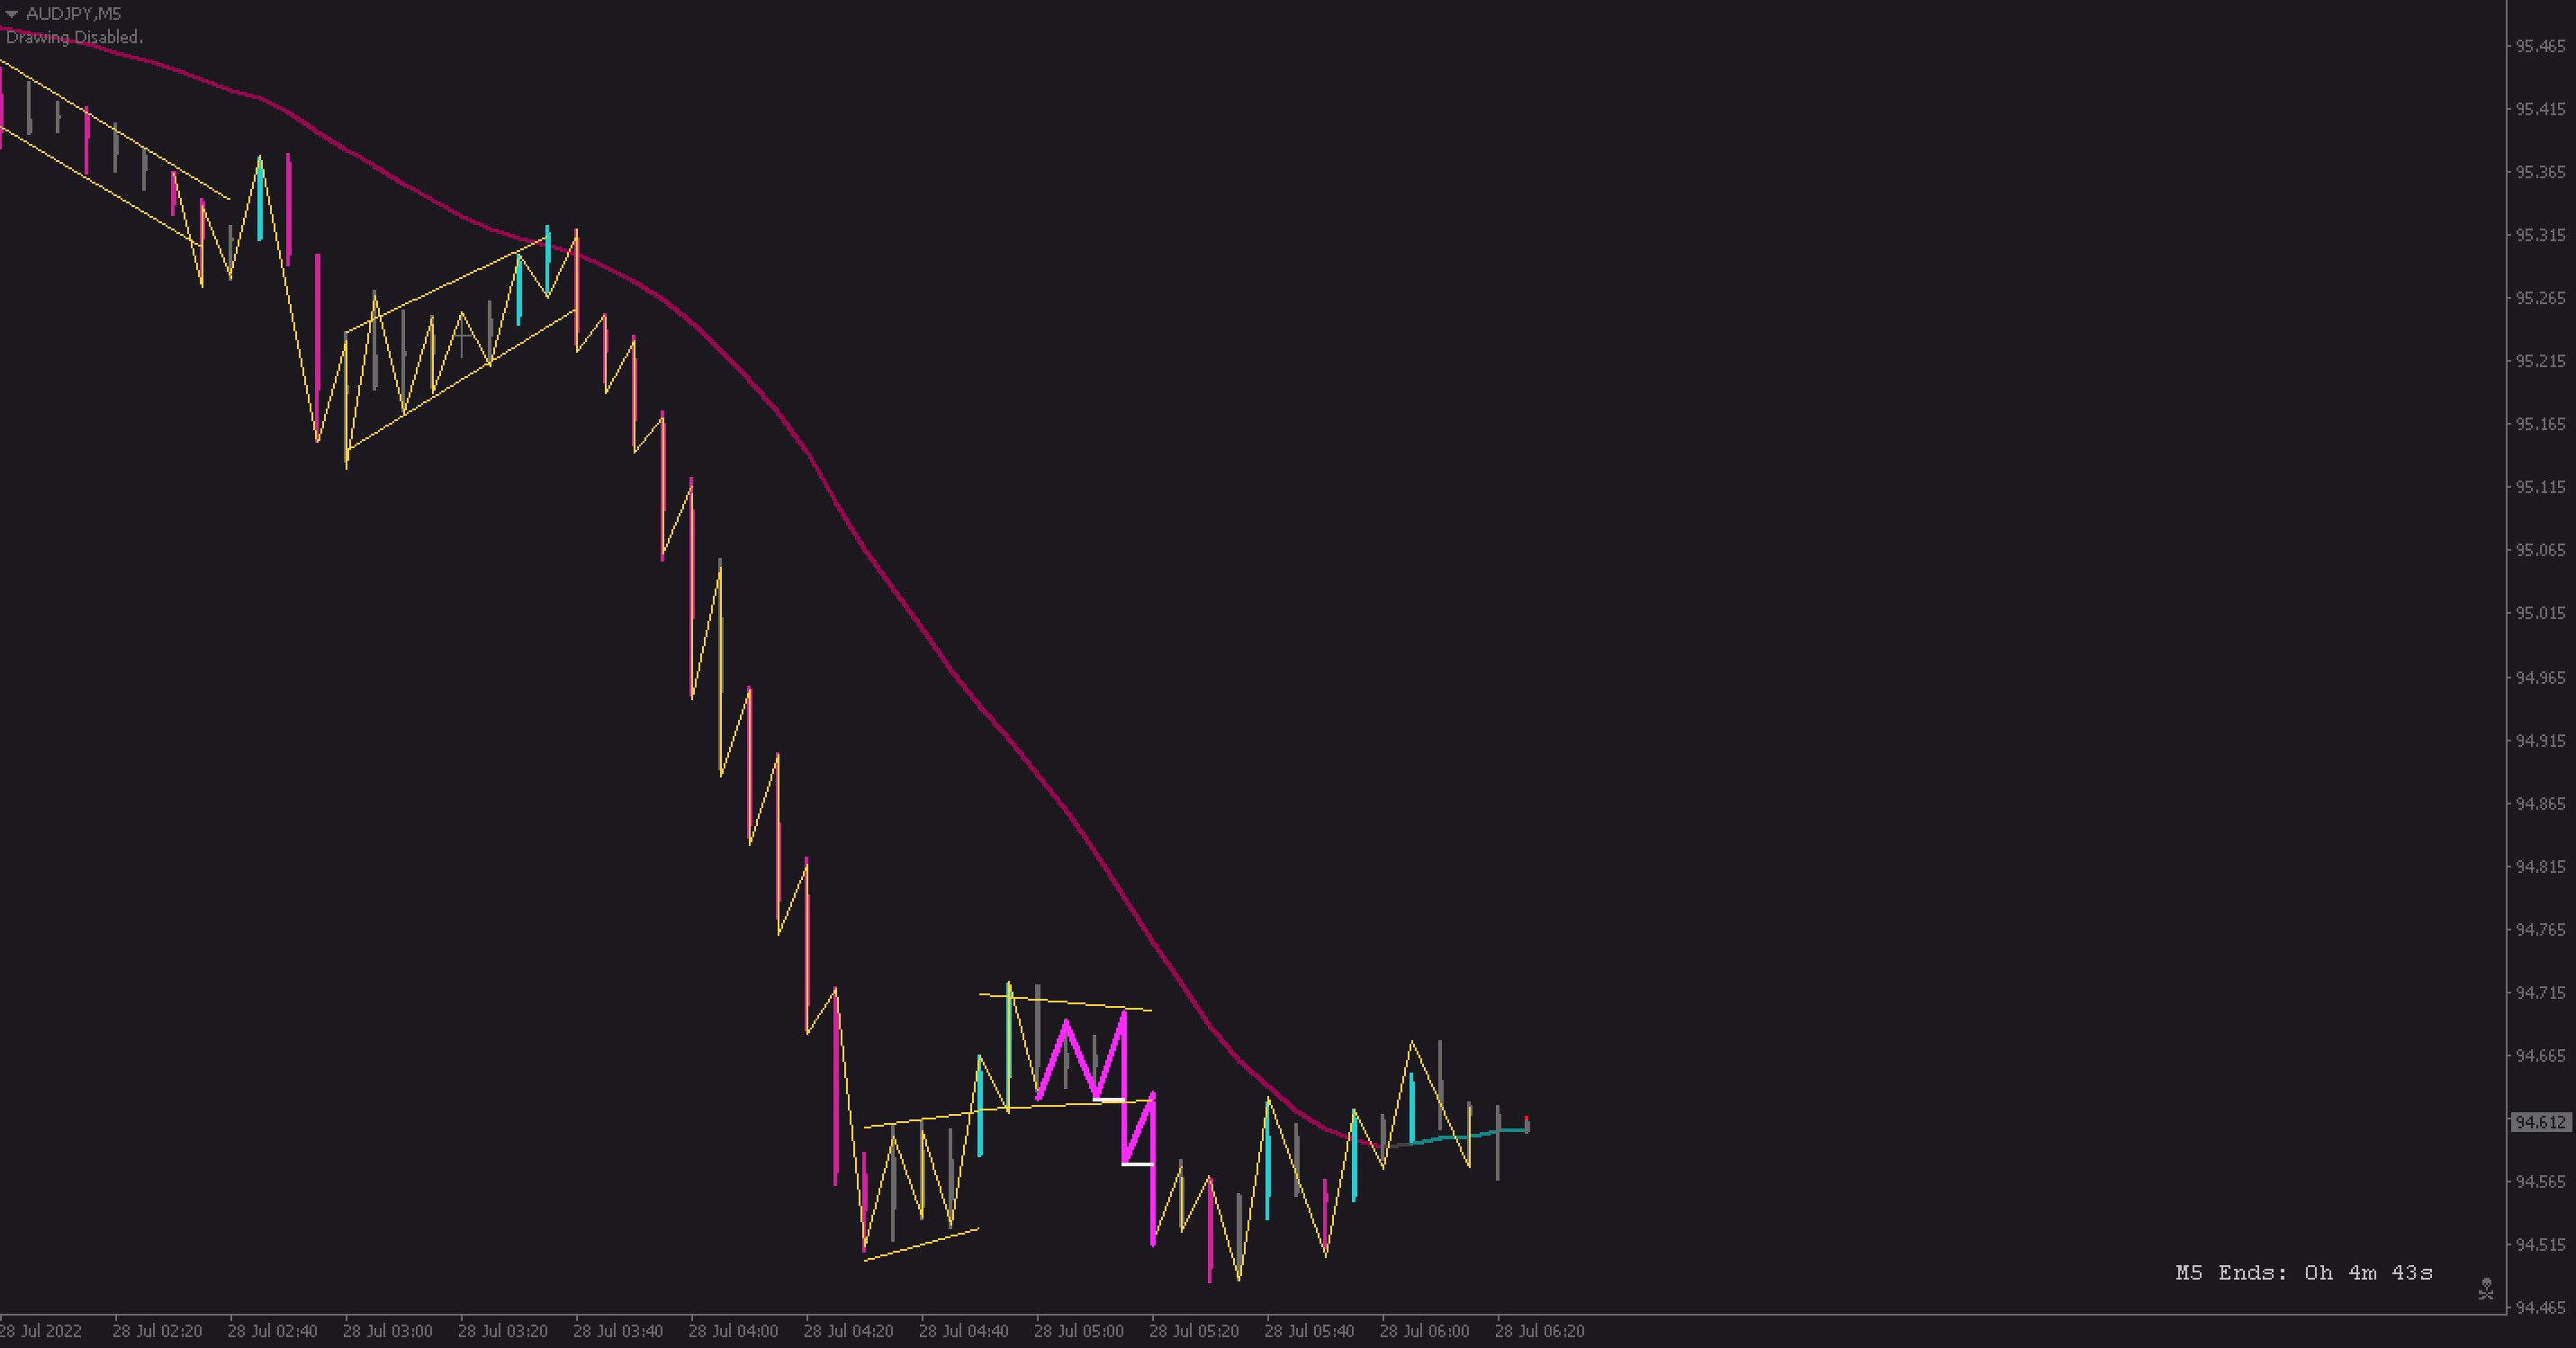Click the 'M5 Ends' countdown timer text

pos(2303,1272)
